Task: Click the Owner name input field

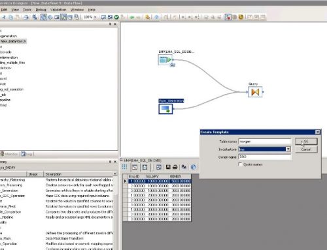Action: tap(265, 157)
